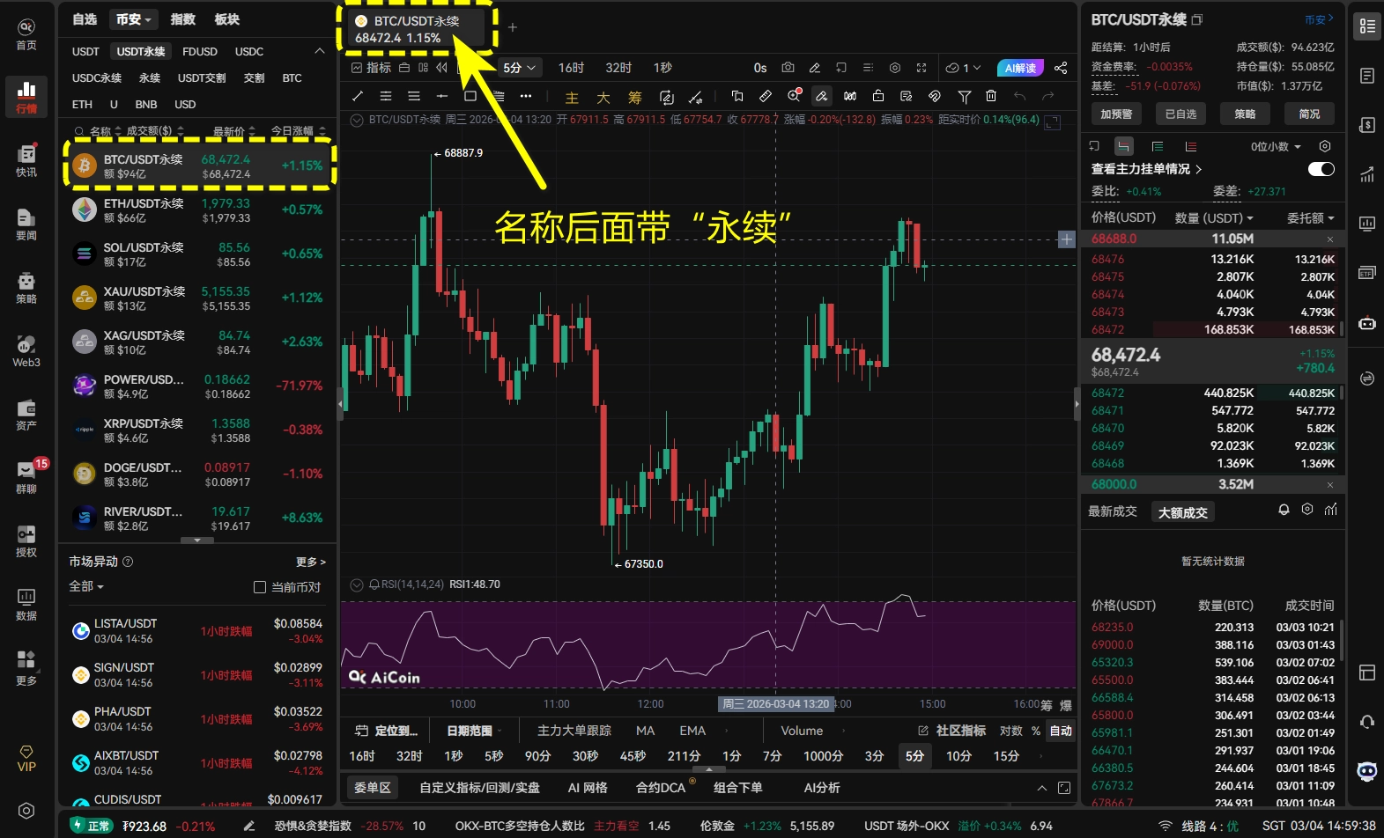
Task: Click the share icon beside AI解读
Action: (x=1061, y=68)
